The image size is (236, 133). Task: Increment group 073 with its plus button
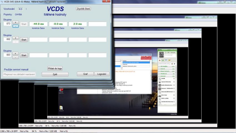16,22
